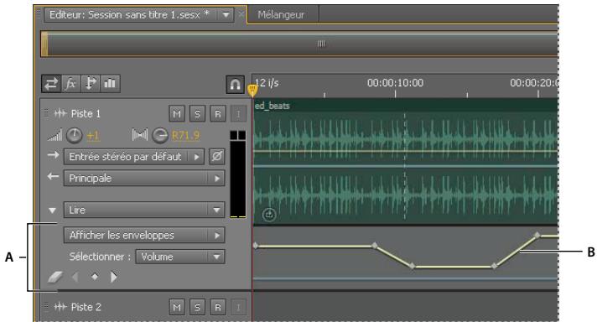The width and height of the screenshot is (597, 322).
Task: Select the top-right envelope keyframe
Action: (x=537, y=236)
